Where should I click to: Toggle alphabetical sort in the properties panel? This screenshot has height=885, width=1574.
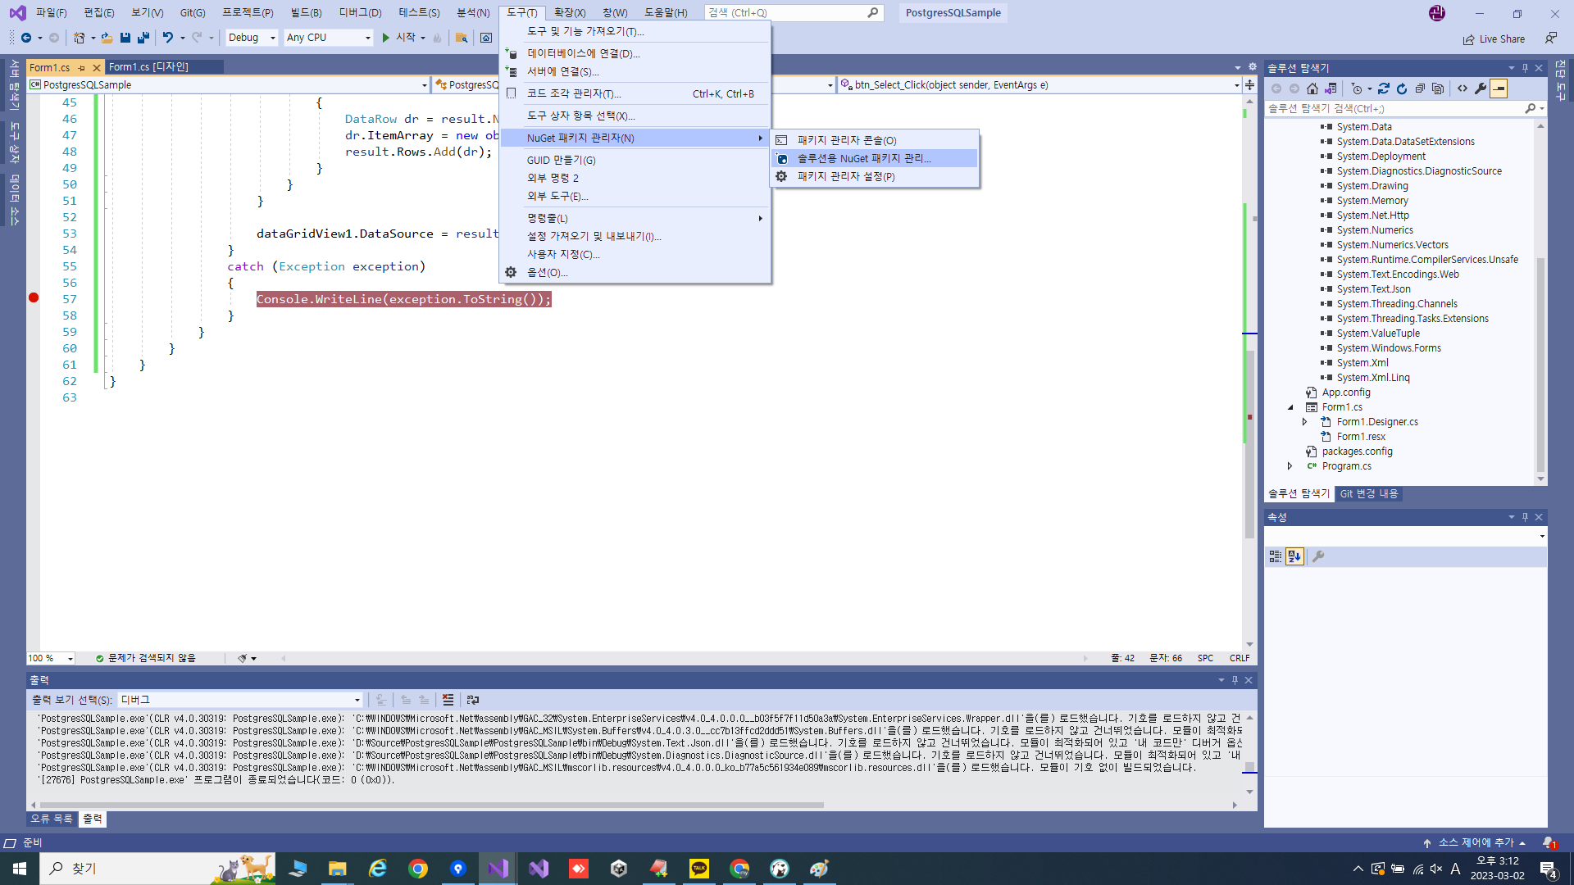point(1294,556)
